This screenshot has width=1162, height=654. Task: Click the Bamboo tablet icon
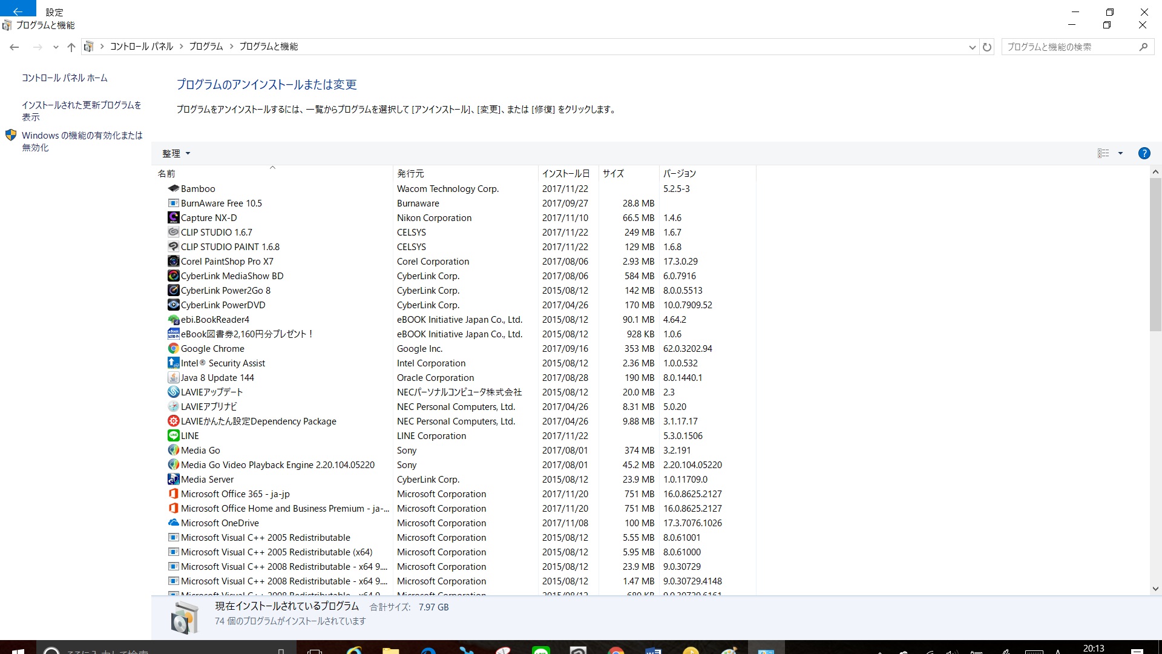(x=173, y=188)
